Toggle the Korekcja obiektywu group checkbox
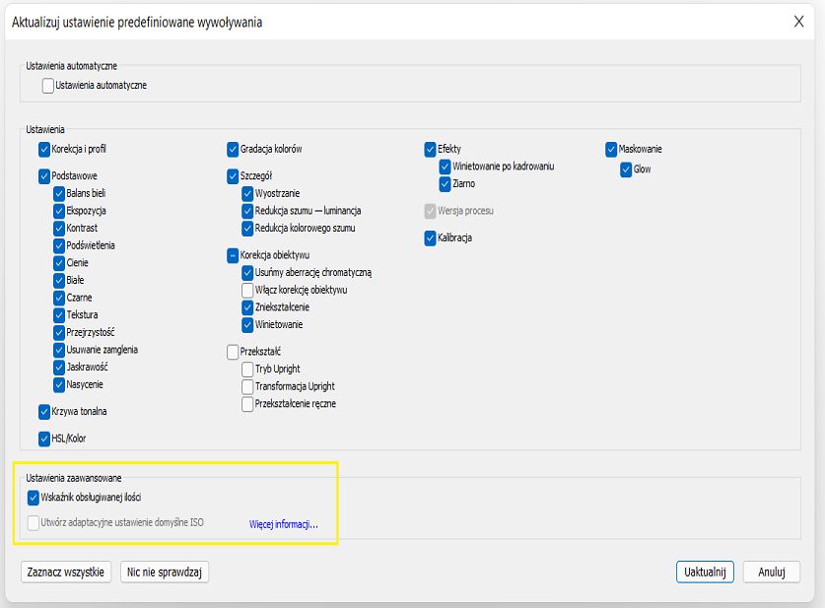825x608 pixels. [x=233, y=255]
